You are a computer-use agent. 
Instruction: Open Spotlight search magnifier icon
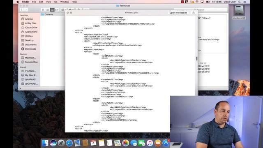click(x=239, y=2)
